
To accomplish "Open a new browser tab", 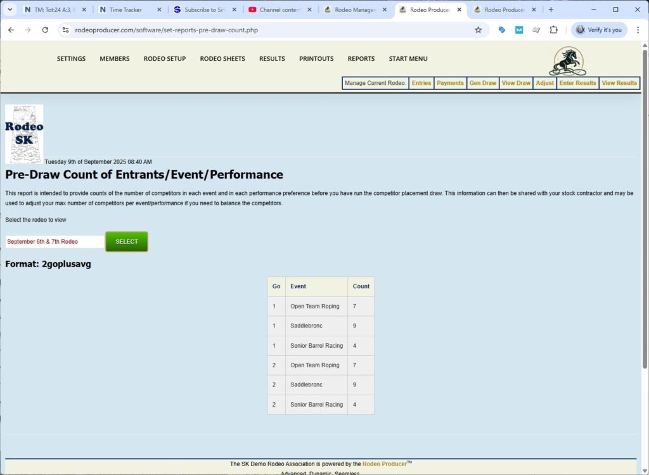I will coord(551,9).
